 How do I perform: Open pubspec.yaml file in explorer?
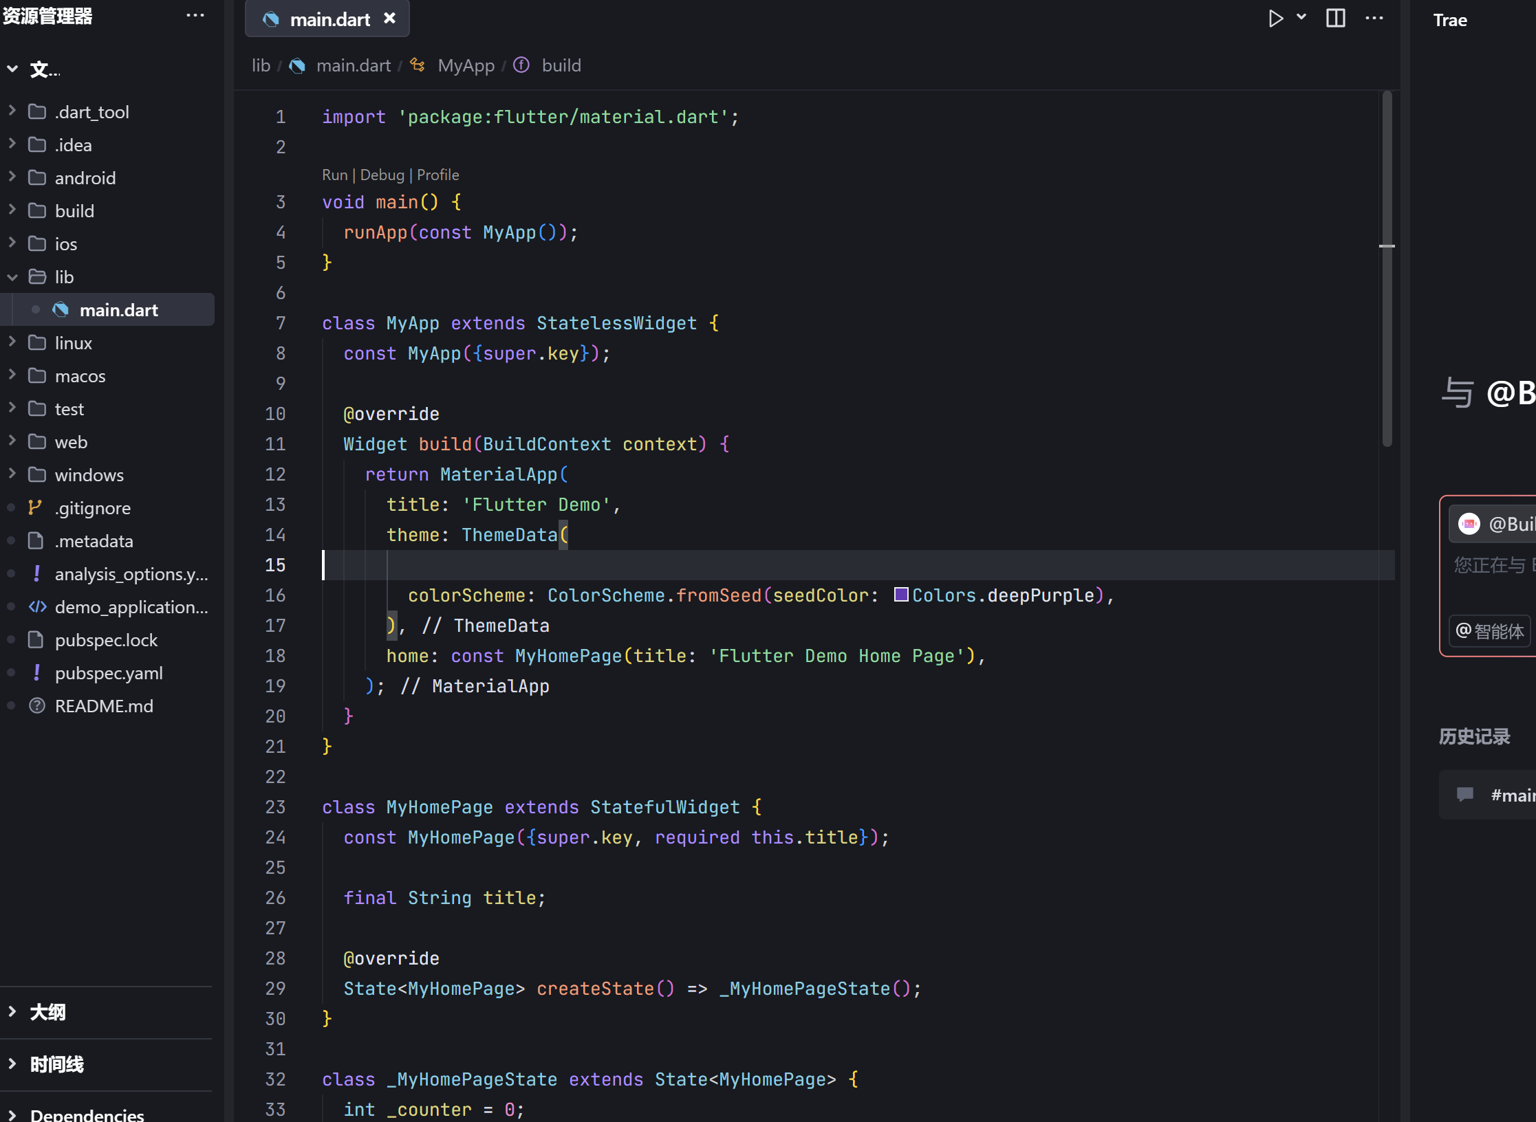109,673
